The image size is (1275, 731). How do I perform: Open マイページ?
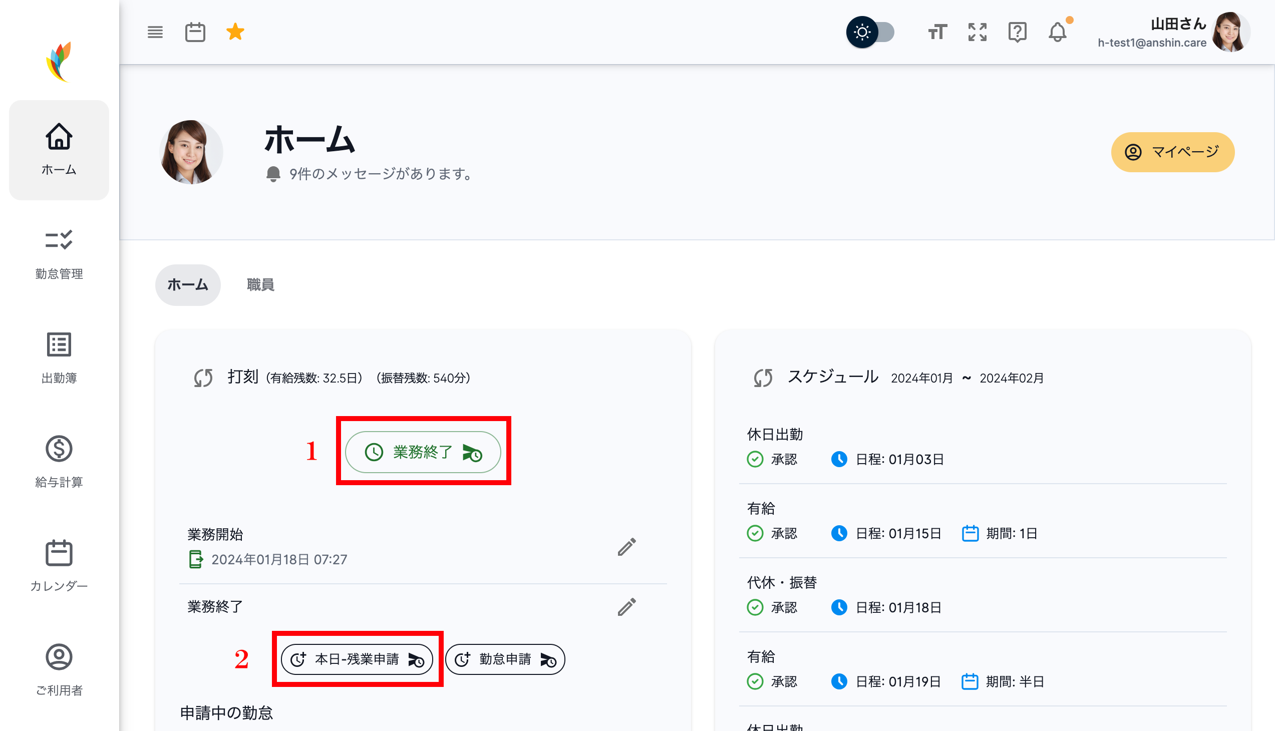[x=1172, y=152]
